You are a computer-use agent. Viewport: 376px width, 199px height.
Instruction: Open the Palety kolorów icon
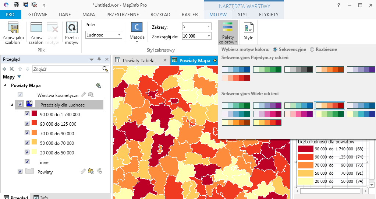click(x=228, y=27)
